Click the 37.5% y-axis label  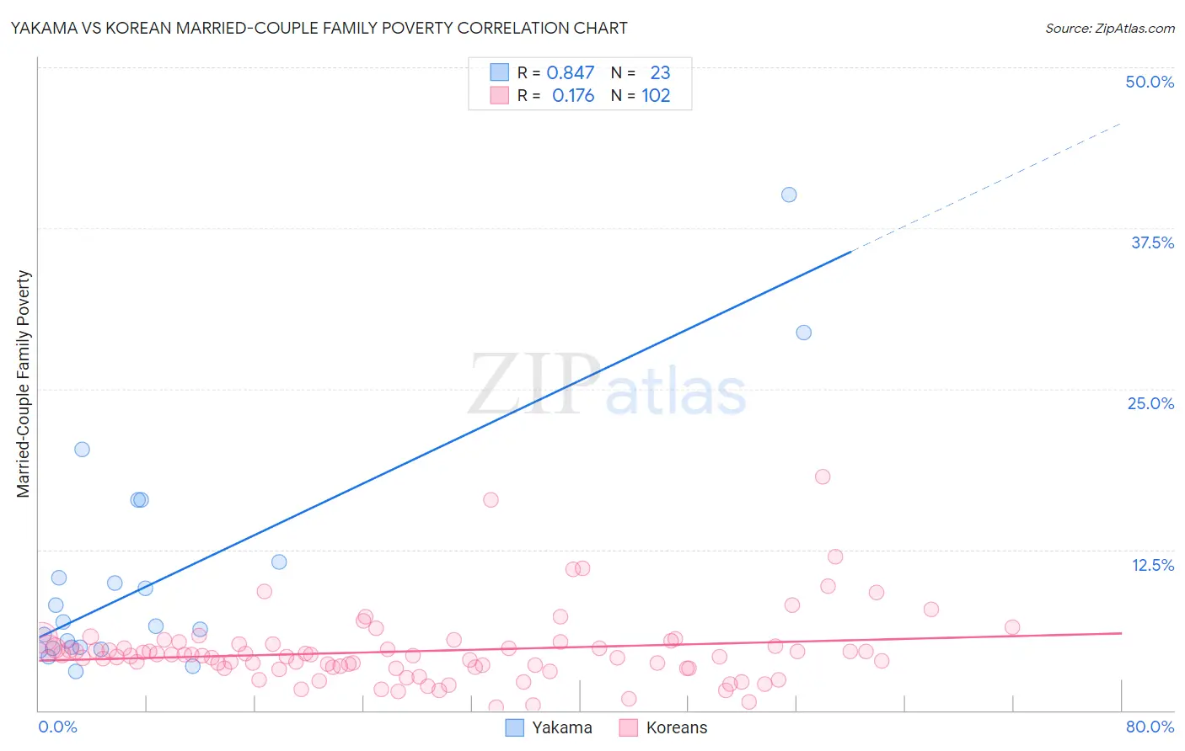pos(1152,242)
